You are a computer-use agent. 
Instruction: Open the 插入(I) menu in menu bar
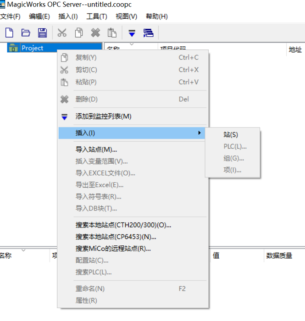tap(68, 17)
